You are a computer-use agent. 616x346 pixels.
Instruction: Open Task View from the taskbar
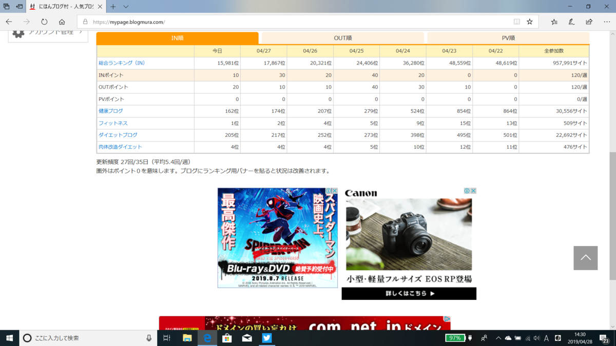pos(166,338)
